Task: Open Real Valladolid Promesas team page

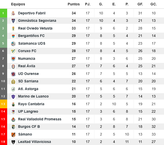Action: [x=40, y=119]
